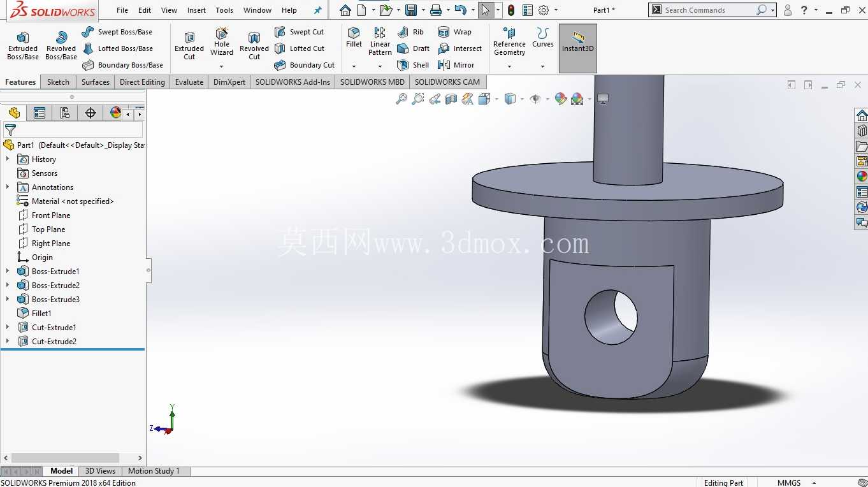The width and height of the screenshot is (868, 487).
Task: Select the Origin item in the tree
Action: [x=36, y=257]
